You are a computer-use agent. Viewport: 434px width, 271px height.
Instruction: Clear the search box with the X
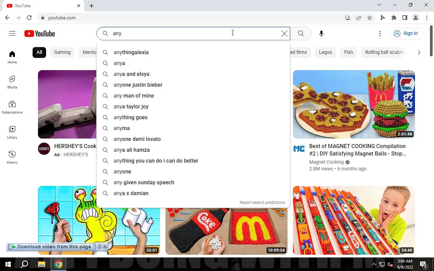pyautogui.click(x=284, y=34)
